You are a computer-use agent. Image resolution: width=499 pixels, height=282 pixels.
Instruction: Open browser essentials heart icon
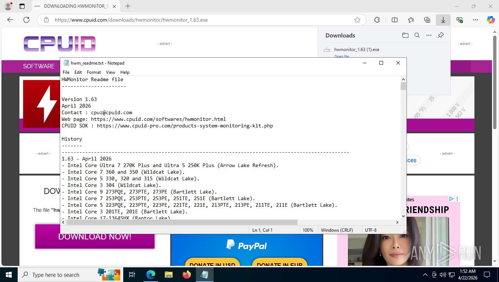[x=459, y=20]
